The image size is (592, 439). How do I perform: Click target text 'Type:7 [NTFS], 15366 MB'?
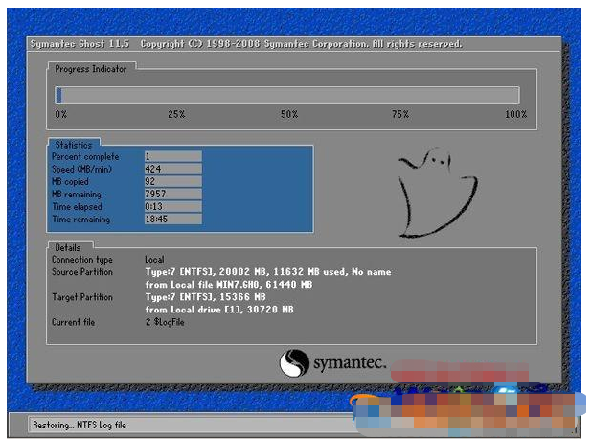click(x=206, y=297)
